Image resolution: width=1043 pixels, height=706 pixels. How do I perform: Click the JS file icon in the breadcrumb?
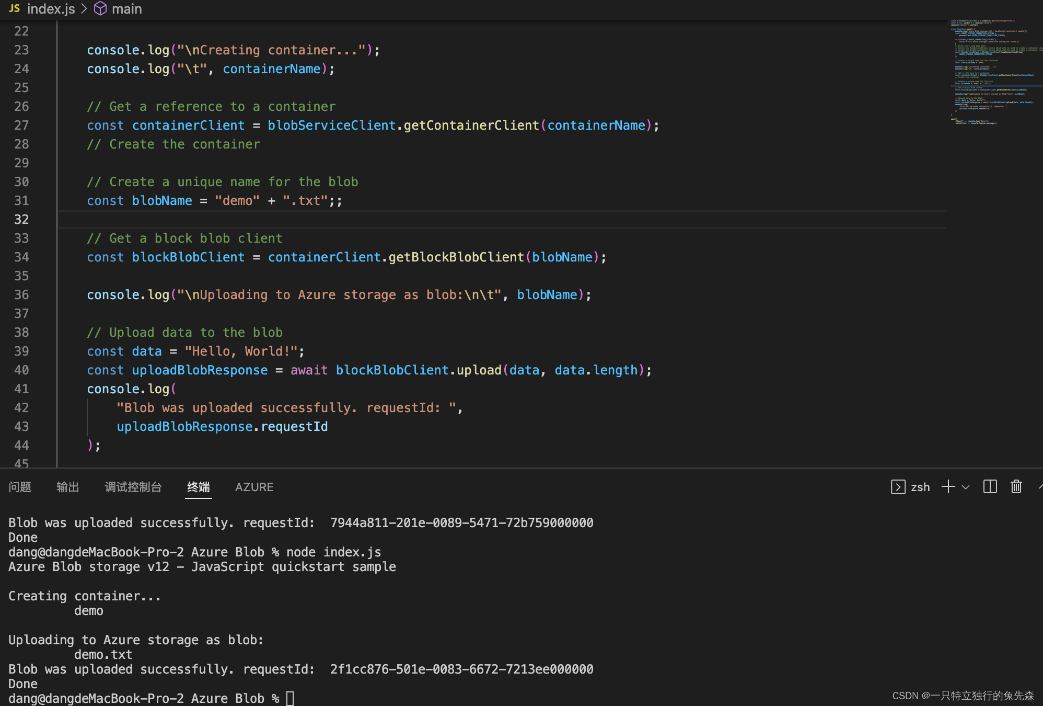[15, 8]
